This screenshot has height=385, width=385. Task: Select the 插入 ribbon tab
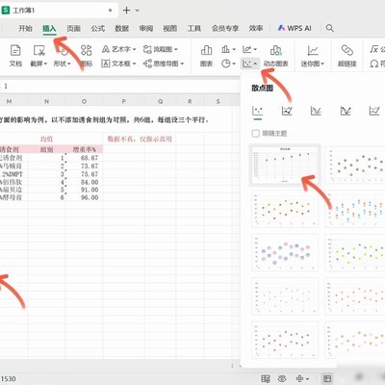click(x=49, y=28)
